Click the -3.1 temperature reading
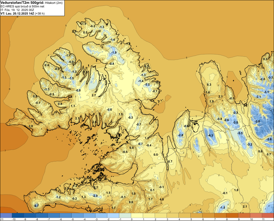Viewport: 274px width, 221px height. point(266,92)
